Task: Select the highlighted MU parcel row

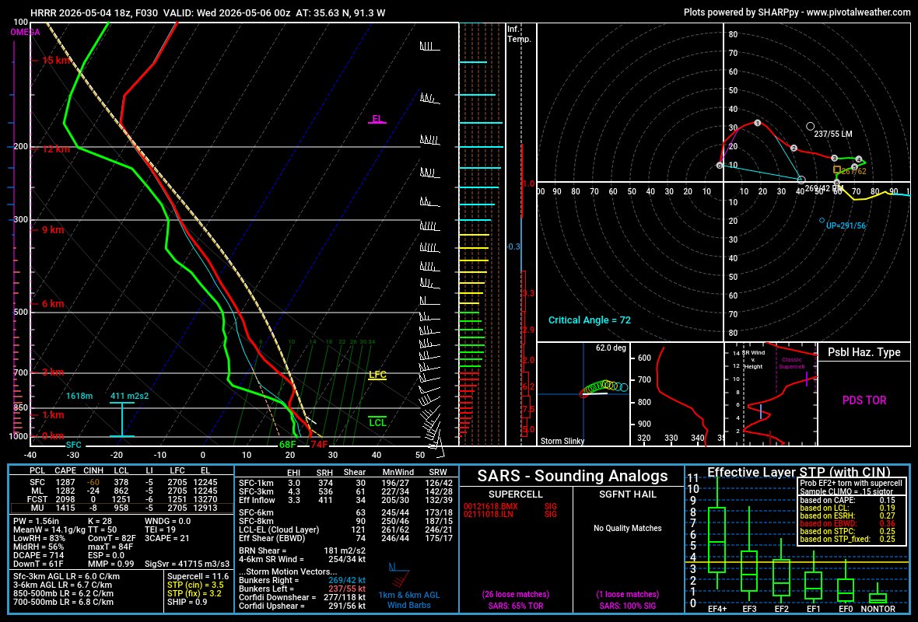Action: pyautogui.click(x=122, y=508)
